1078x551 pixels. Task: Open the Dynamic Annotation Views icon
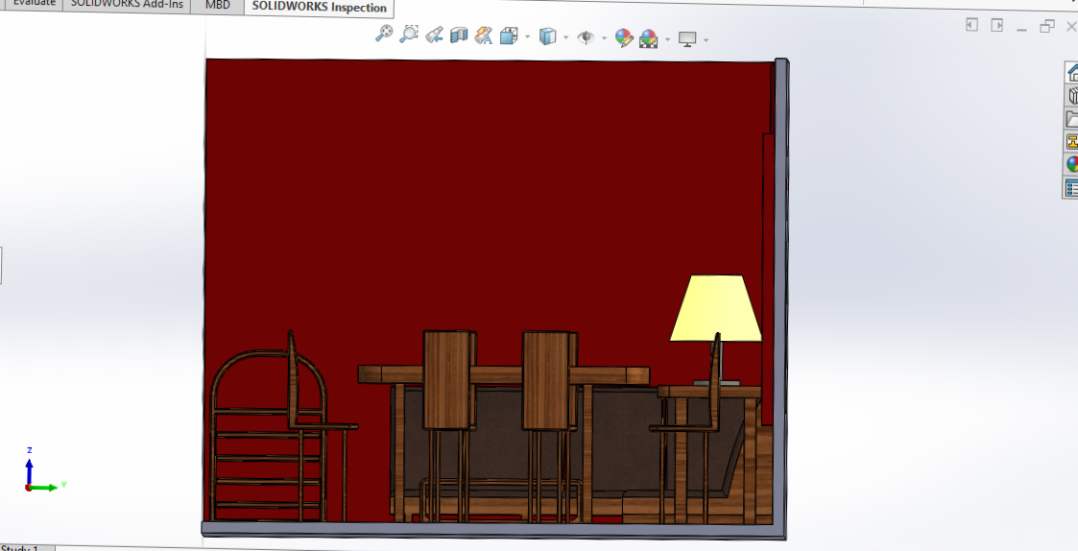(x=483, y=36)
